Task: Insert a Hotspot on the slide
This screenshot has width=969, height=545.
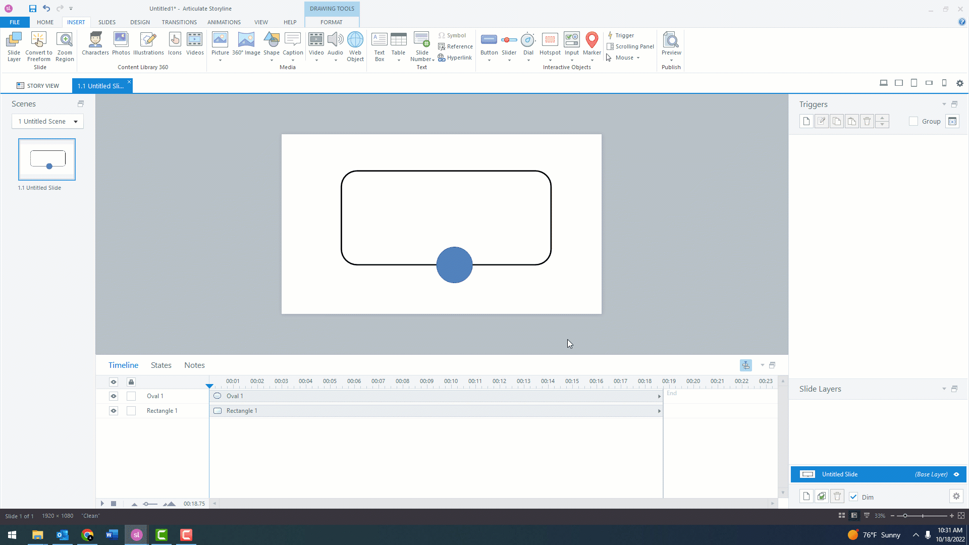Action: pyautogui.click(x=550, y=45)
